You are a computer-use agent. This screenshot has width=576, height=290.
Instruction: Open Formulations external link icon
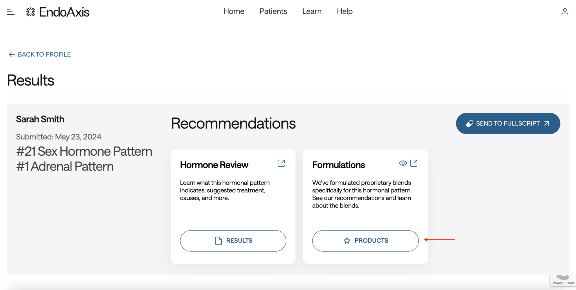pos(414,163)
